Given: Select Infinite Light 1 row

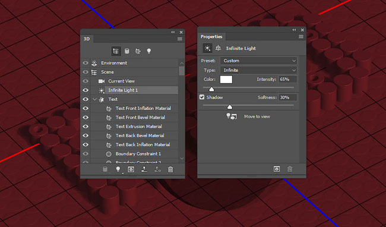Looking at the screenshot, I should [x=134, y=90].
